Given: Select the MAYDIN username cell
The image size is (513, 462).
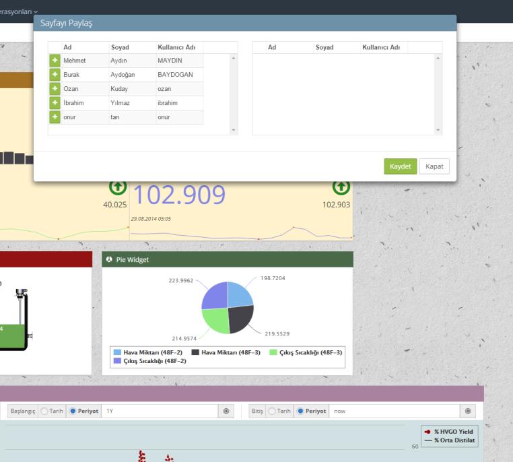Looking at the screenshot, I should pos(180,61).
